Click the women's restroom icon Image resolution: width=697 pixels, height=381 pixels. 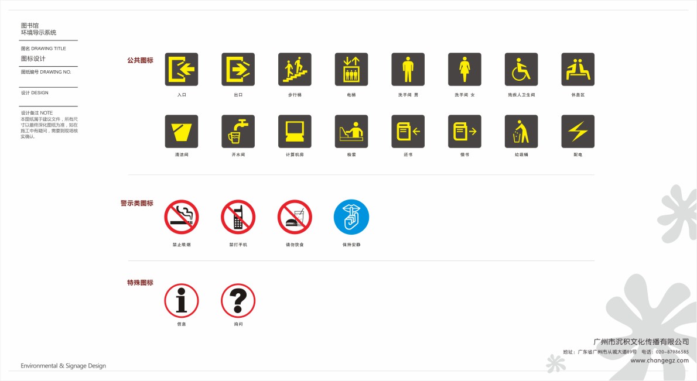(x=464, y=69)
